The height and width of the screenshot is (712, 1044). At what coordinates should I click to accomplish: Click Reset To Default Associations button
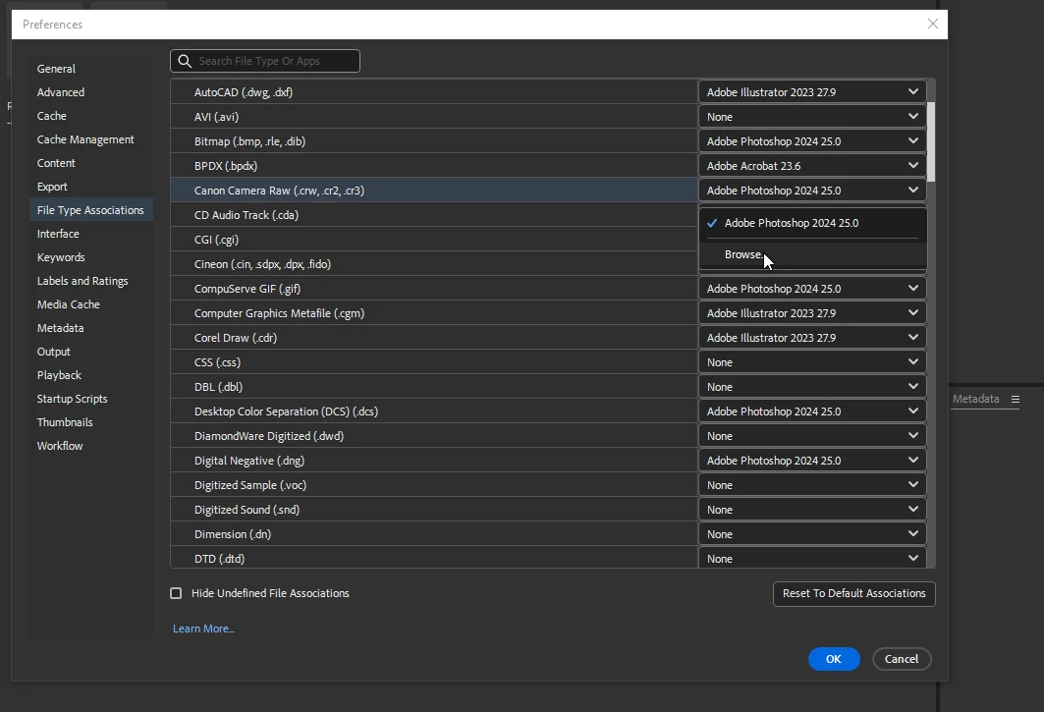coord(853,593)
